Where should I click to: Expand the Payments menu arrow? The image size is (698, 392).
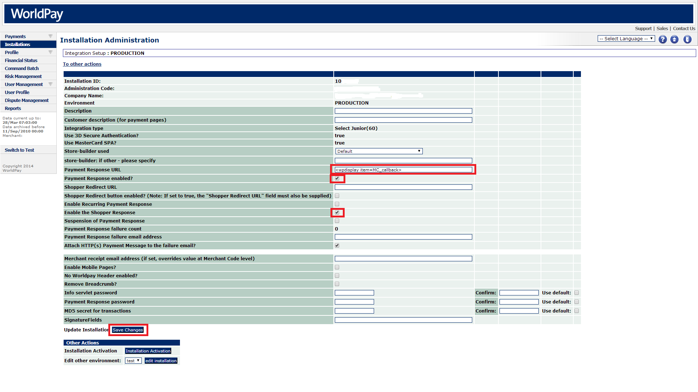tap(51, 36)
